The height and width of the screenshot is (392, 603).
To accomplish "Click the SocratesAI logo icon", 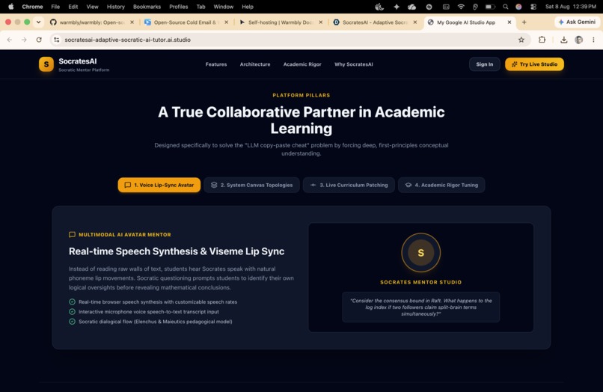I will tap(46, 64).
